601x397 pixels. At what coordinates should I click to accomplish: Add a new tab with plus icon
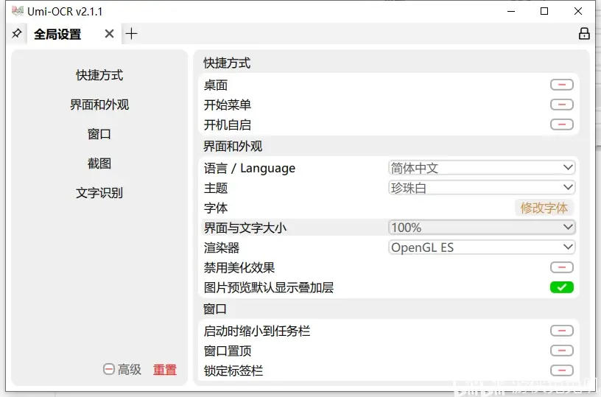click(x=131, y=34)
